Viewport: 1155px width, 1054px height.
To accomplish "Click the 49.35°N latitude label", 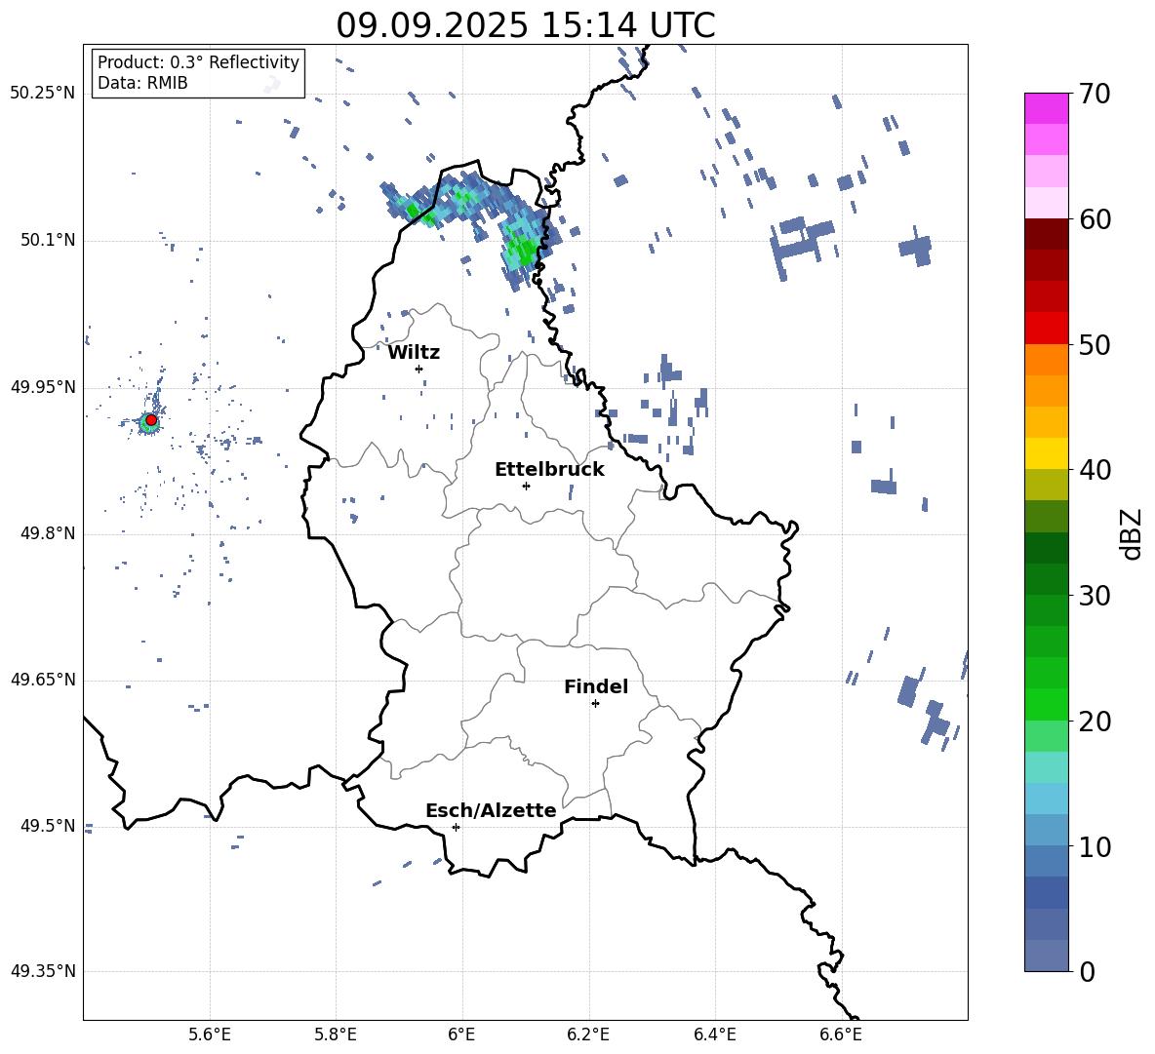I will pyautogui.click(x=43, y=971).
